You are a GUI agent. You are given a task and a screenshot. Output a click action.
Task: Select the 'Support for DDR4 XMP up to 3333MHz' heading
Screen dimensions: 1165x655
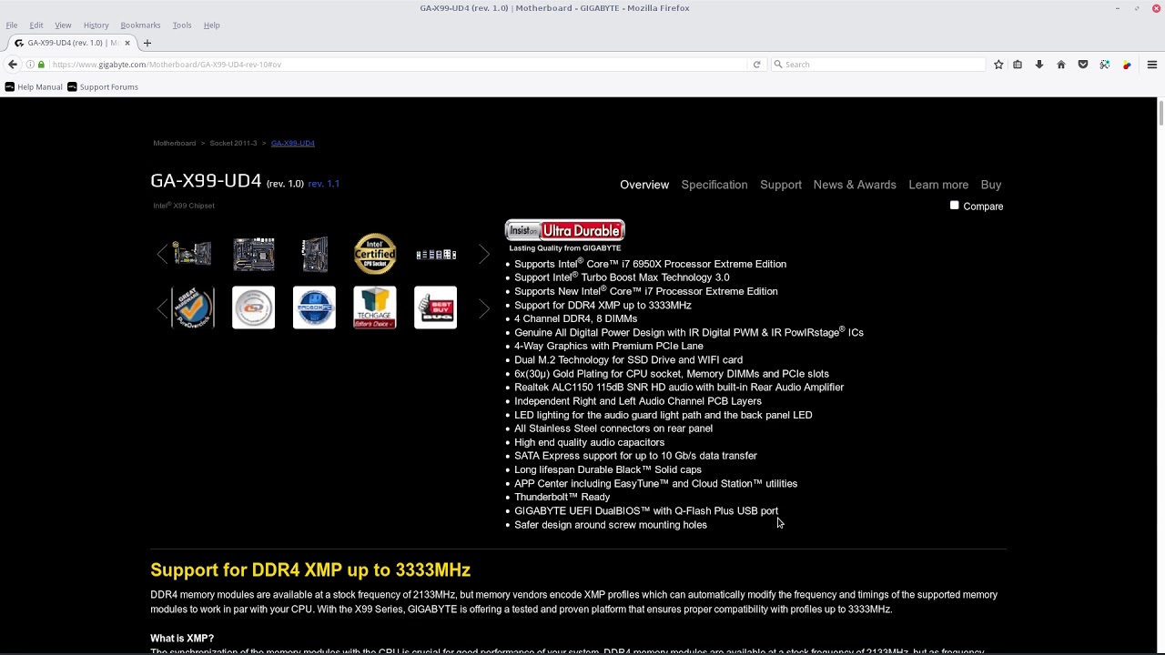click(x=310, y=570)
